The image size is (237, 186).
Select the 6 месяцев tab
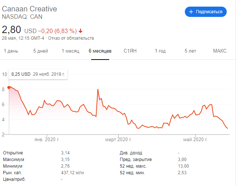[100, 51]
